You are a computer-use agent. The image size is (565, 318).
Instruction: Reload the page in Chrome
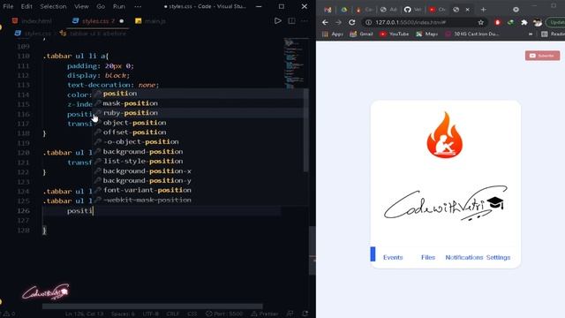pos(351,22)
